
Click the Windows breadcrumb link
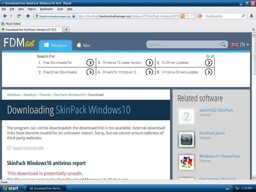(14, 95)
